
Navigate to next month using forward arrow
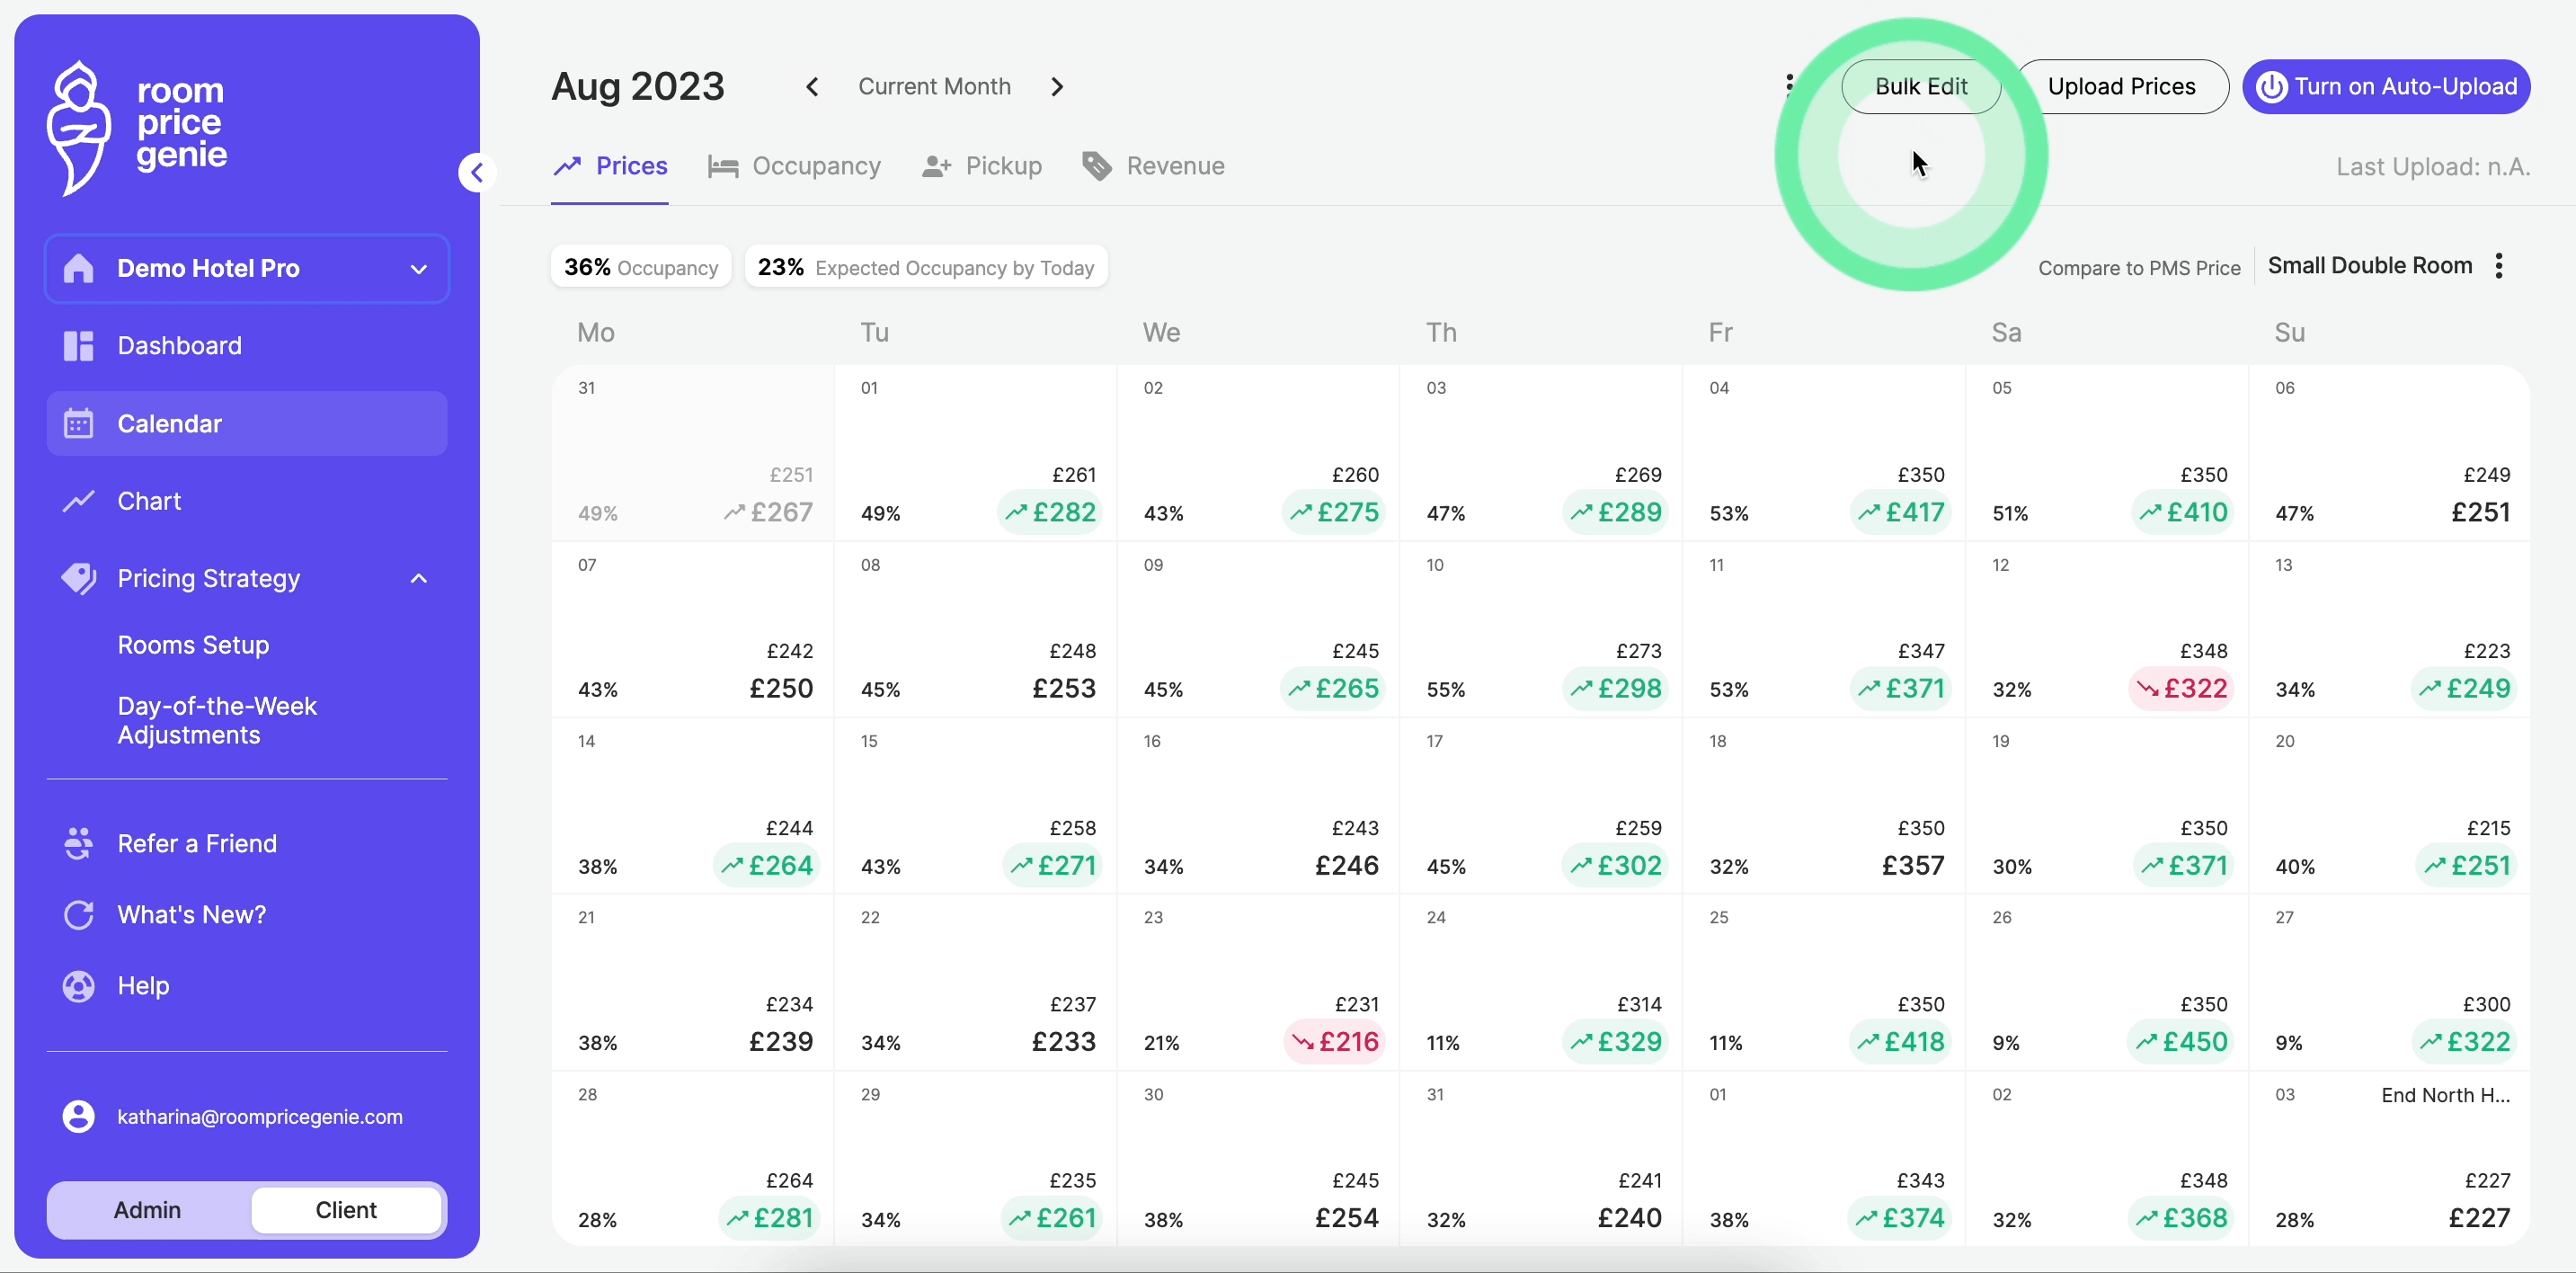click(1060, 84)
